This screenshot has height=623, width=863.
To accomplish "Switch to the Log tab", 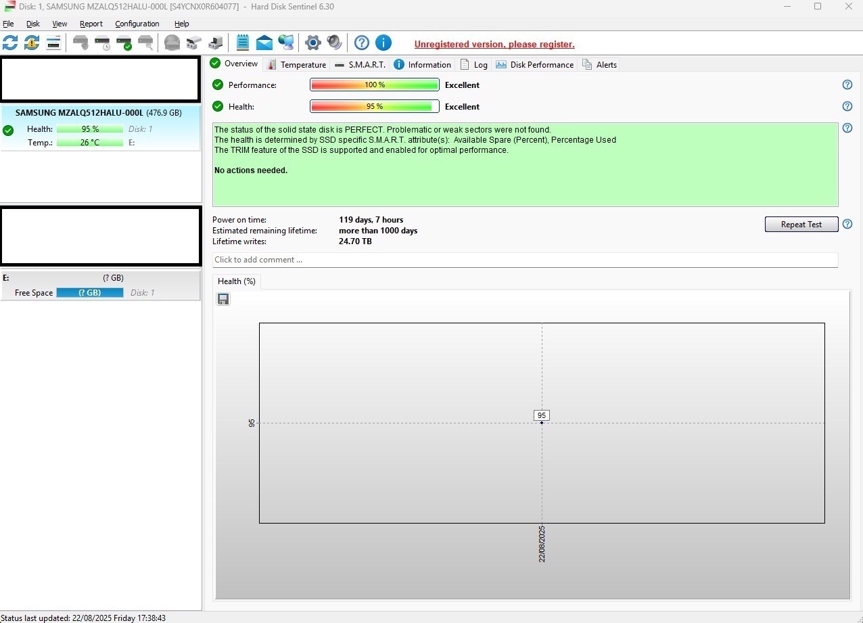I will coord(473,64).
